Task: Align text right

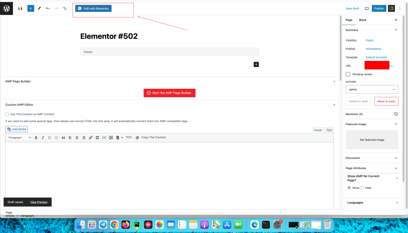Action: click(84, 137)
